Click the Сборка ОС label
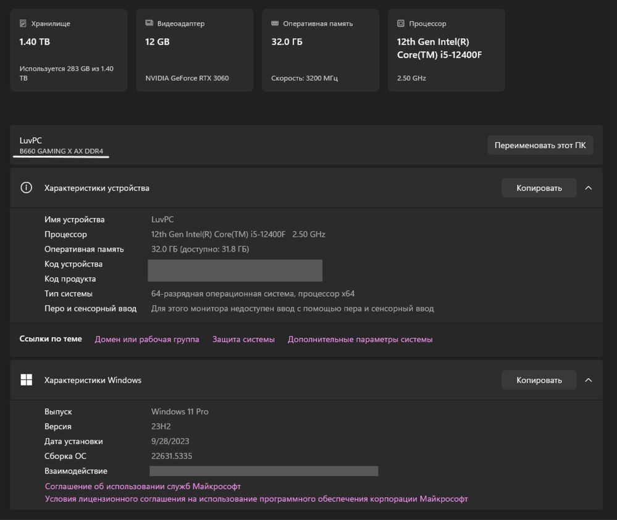Image resolution: width=617 pixels, height=520 pixels. pos(65,456)
